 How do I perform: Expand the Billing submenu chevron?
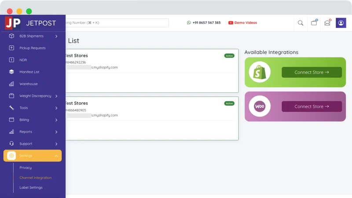56,120
